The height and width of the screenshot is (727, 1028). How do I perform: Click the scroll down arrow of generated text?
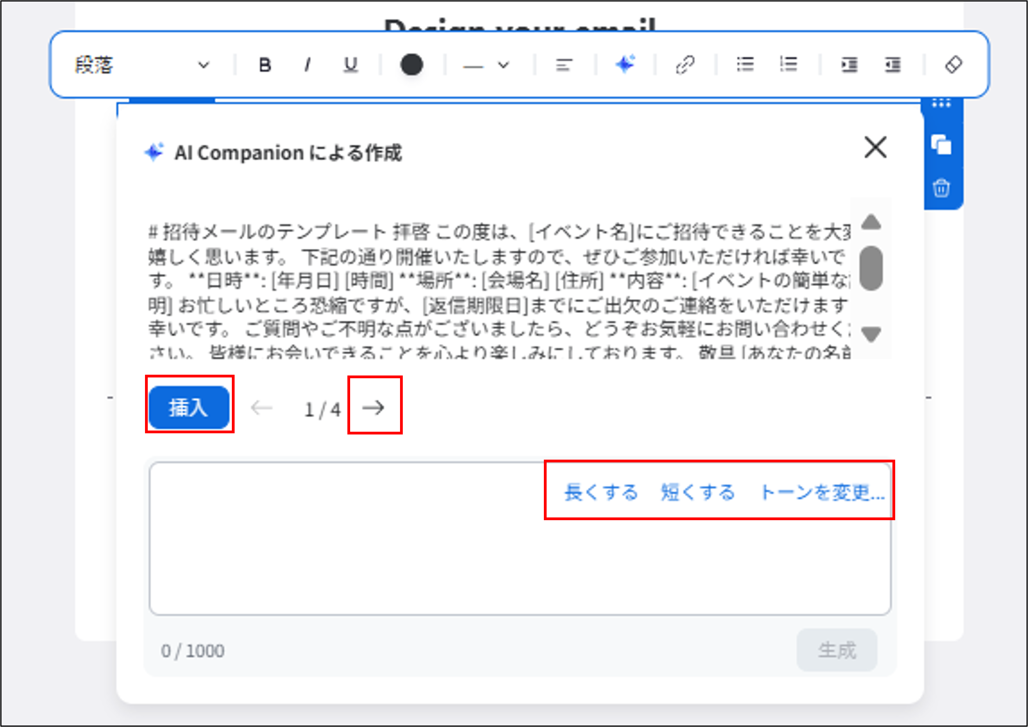click(x=872, y=334)
